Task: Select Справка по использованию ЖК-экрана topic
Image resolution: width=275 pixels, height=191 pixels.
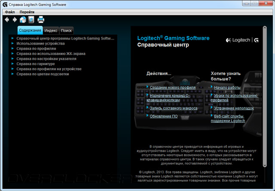Action: click(51, 54)
